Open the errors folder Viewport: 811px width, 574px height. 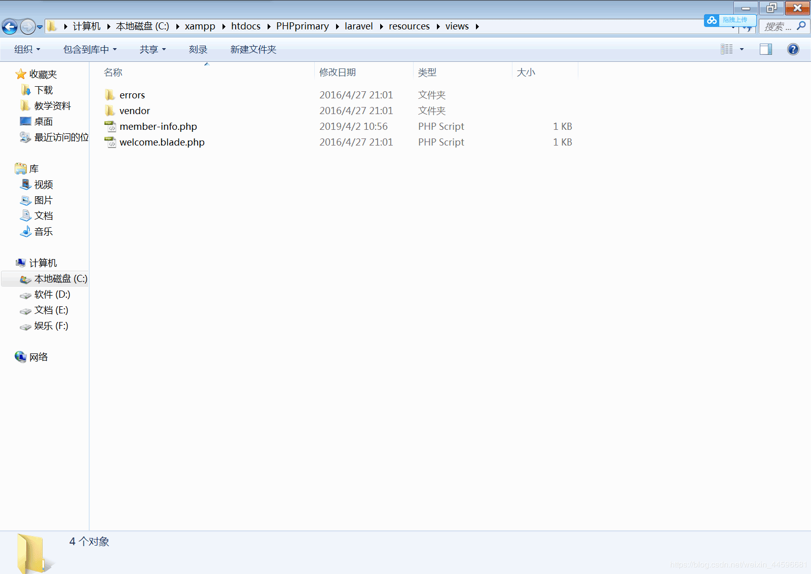click(x=132, y=95)
